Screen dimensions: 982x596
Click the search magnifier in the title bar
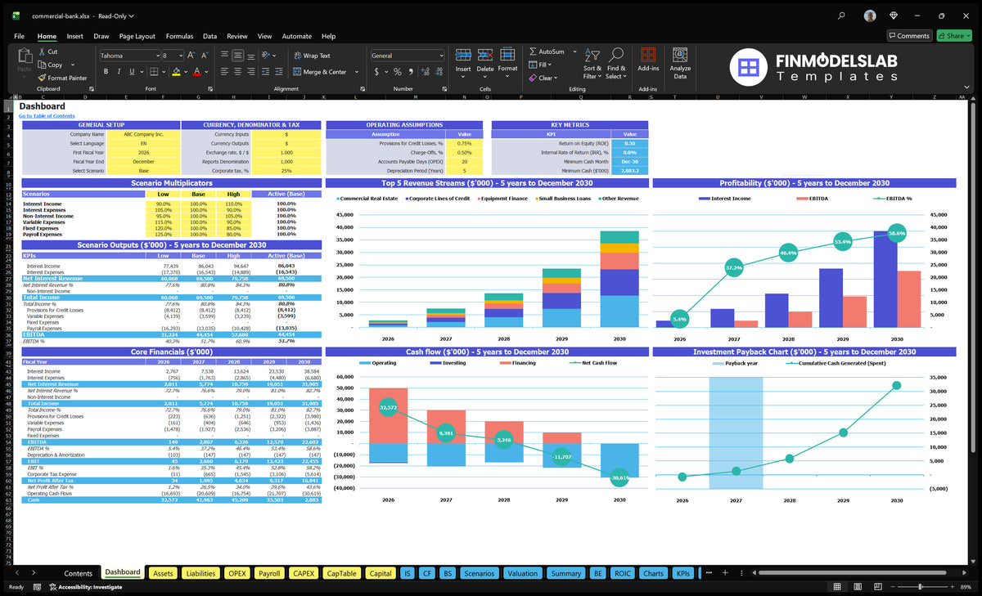pos(842,15)
